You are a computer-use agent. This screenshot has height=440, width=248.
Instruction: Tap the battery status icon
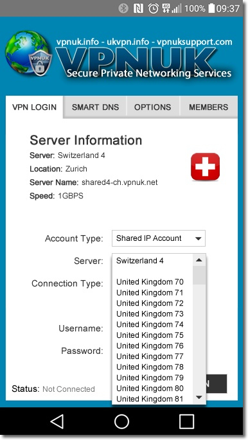point(211,8)
